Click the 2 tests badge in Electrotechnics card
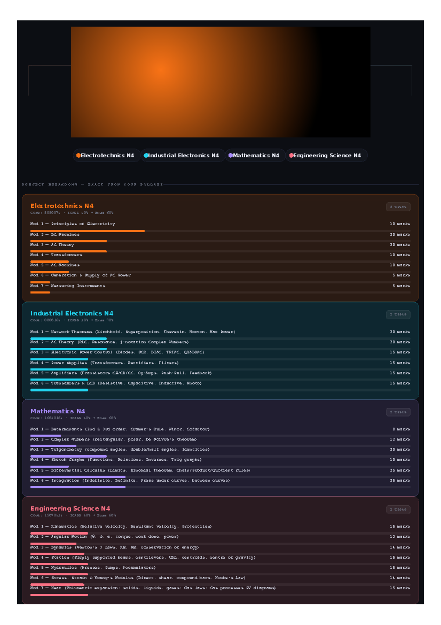 [398, 207]
